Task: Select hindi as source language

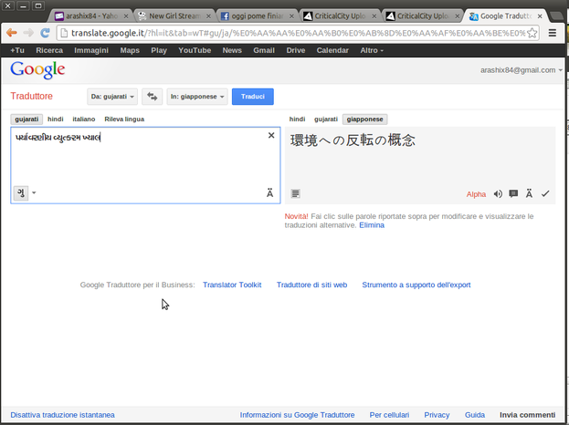Action: pyautogui.click(x=56, y=119)
